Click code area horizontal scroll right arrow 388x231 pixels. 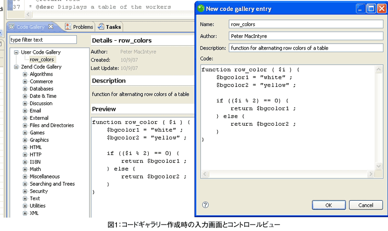(371, 174)
